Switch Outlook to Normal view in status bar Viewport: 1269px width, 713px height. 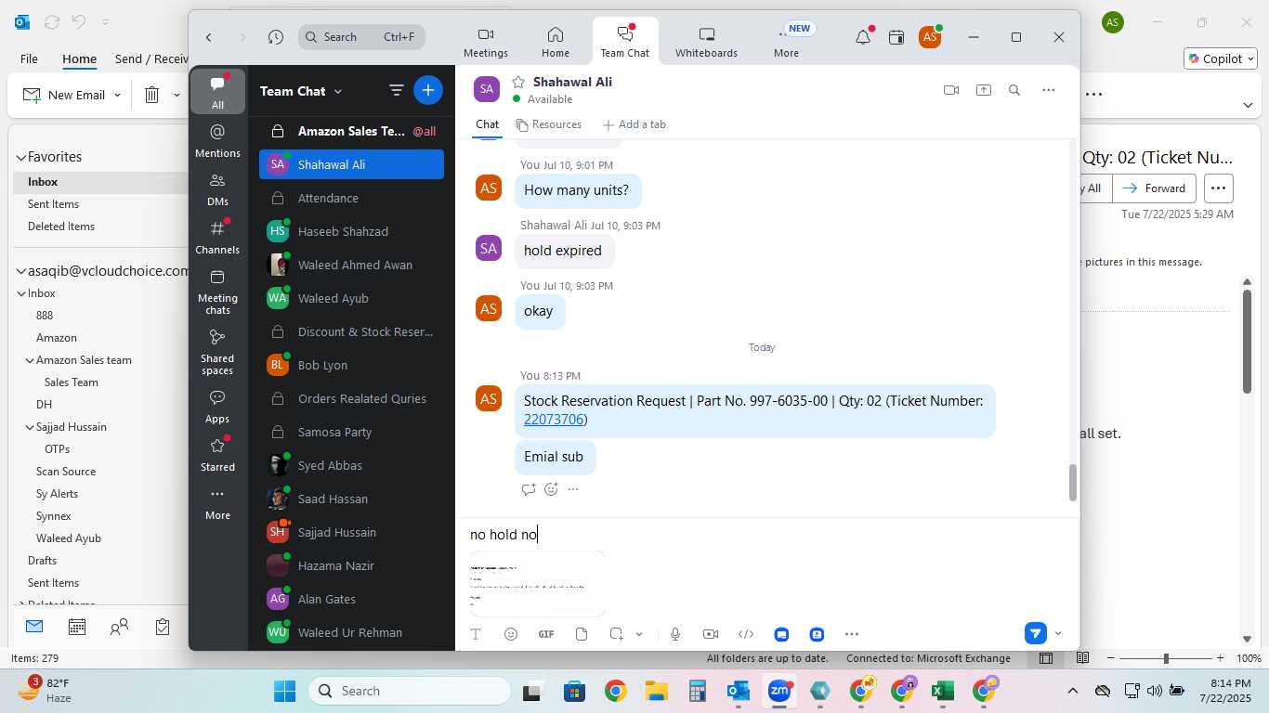(x=1045, y=658)
